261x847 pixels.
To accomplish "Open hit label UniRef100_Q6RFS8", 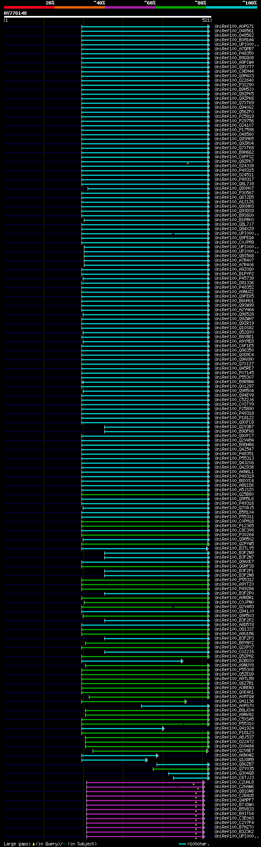I will [234, 566].
